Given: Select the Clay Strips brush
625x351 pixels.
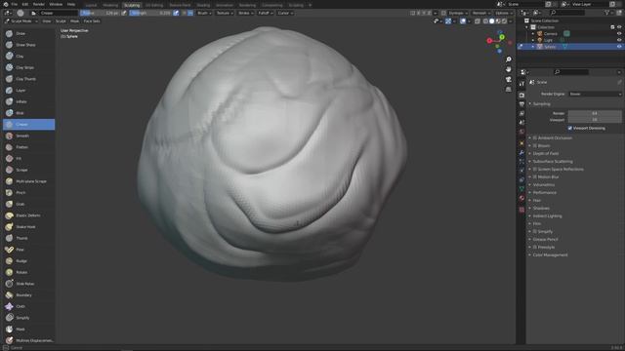Looking at the screenshot, I should tap(28, 67).
